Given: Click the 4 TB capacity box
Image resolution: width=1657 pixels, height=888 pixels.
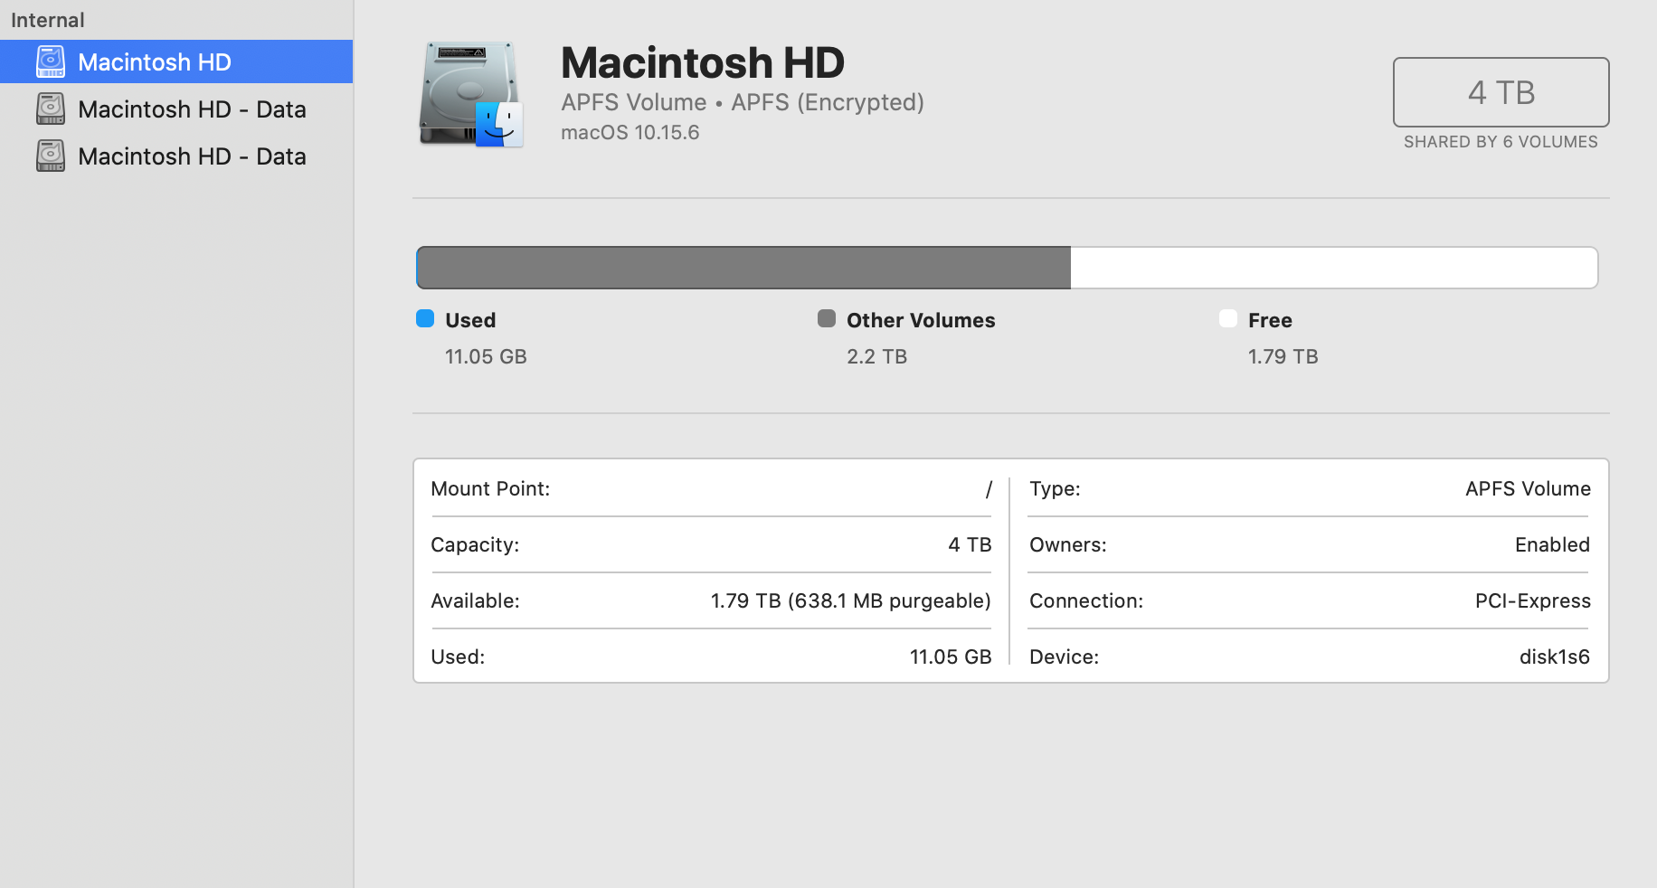Looking at the screenshot, I should [x=1501, y=92].
